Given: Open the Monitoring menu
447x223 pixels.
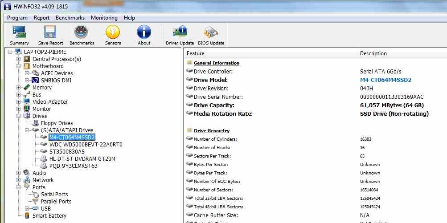Looking at the screenshot, I should pyautogui.click(x=104, y=18).
